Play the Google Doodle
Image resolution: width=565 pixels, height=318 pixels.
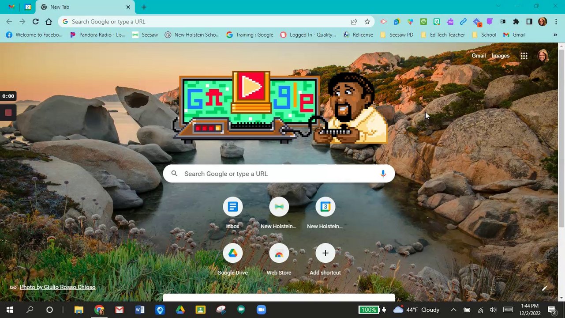click(x=251, y=87)
